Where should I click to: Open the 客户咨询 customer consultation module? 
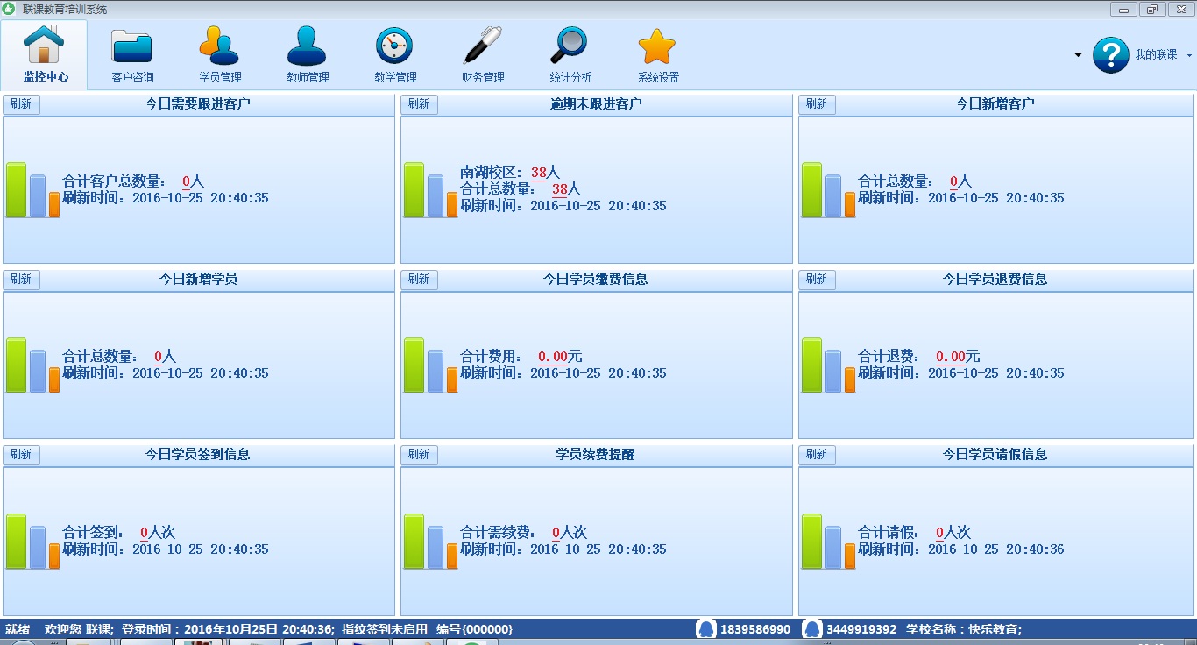(131, 53)
